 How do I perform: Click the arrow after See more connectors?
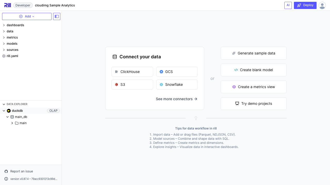click(196, 99)
